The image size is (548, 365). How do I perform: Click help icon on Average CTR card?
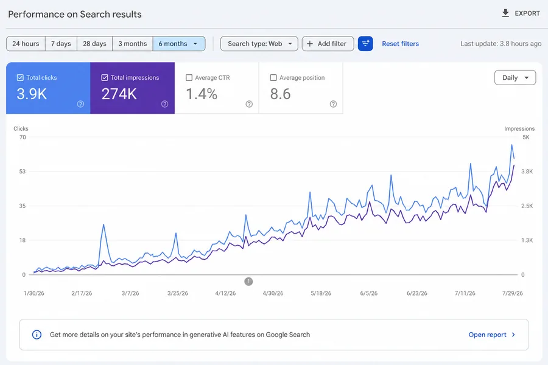pos(249,104)
